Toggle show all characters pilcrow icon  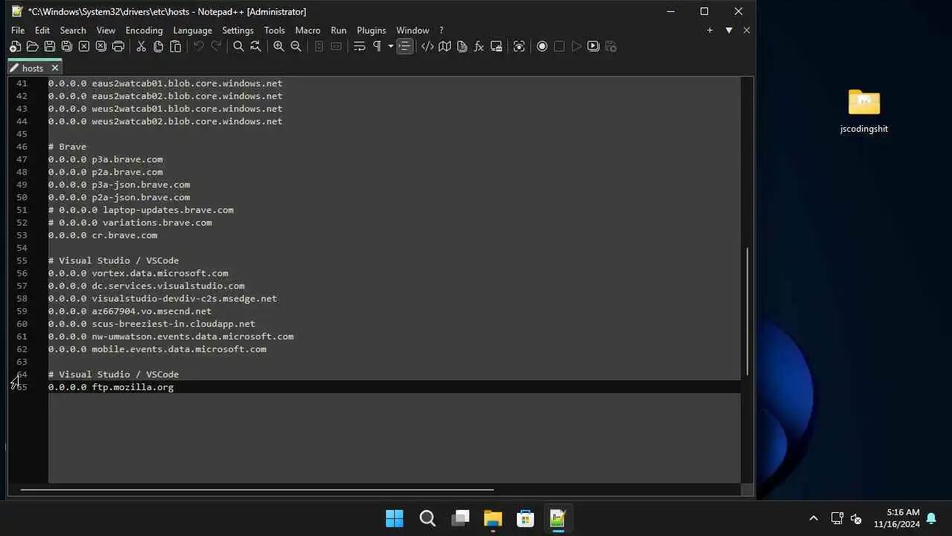point(376,46)
